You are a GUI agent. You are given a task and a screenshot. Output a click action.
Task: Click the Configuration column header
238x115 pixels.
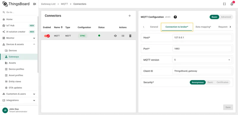84,27
